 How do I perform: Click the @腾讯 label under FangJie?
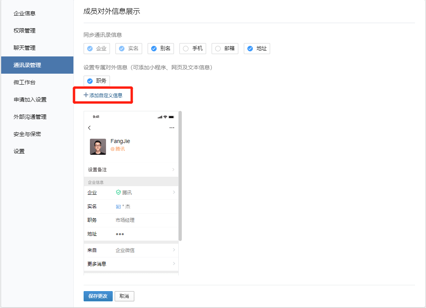pyautogui.click(x=118, y=149)
